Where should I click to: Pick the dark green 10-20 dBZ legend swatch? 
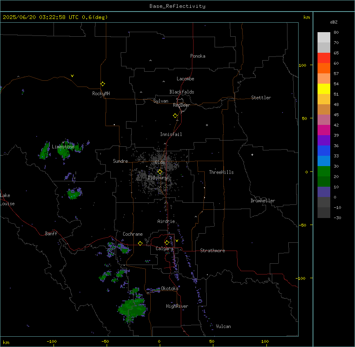pos(324,181)
